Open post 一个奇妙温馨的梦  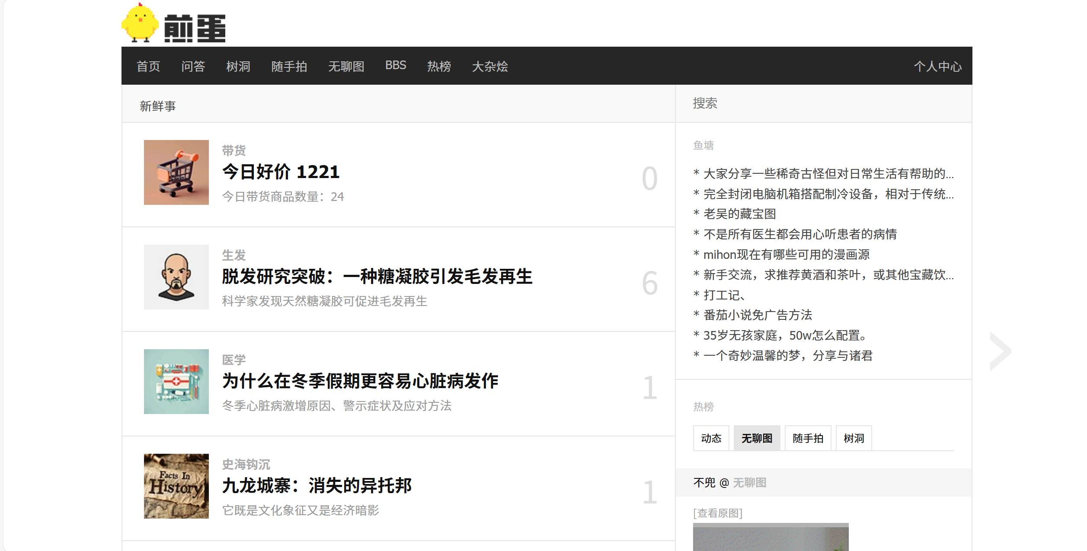pyautogui.click(x=788, y=356)
